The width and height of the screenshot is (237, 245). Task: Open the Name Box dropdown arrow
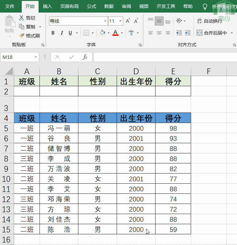[x=36, y=57]
